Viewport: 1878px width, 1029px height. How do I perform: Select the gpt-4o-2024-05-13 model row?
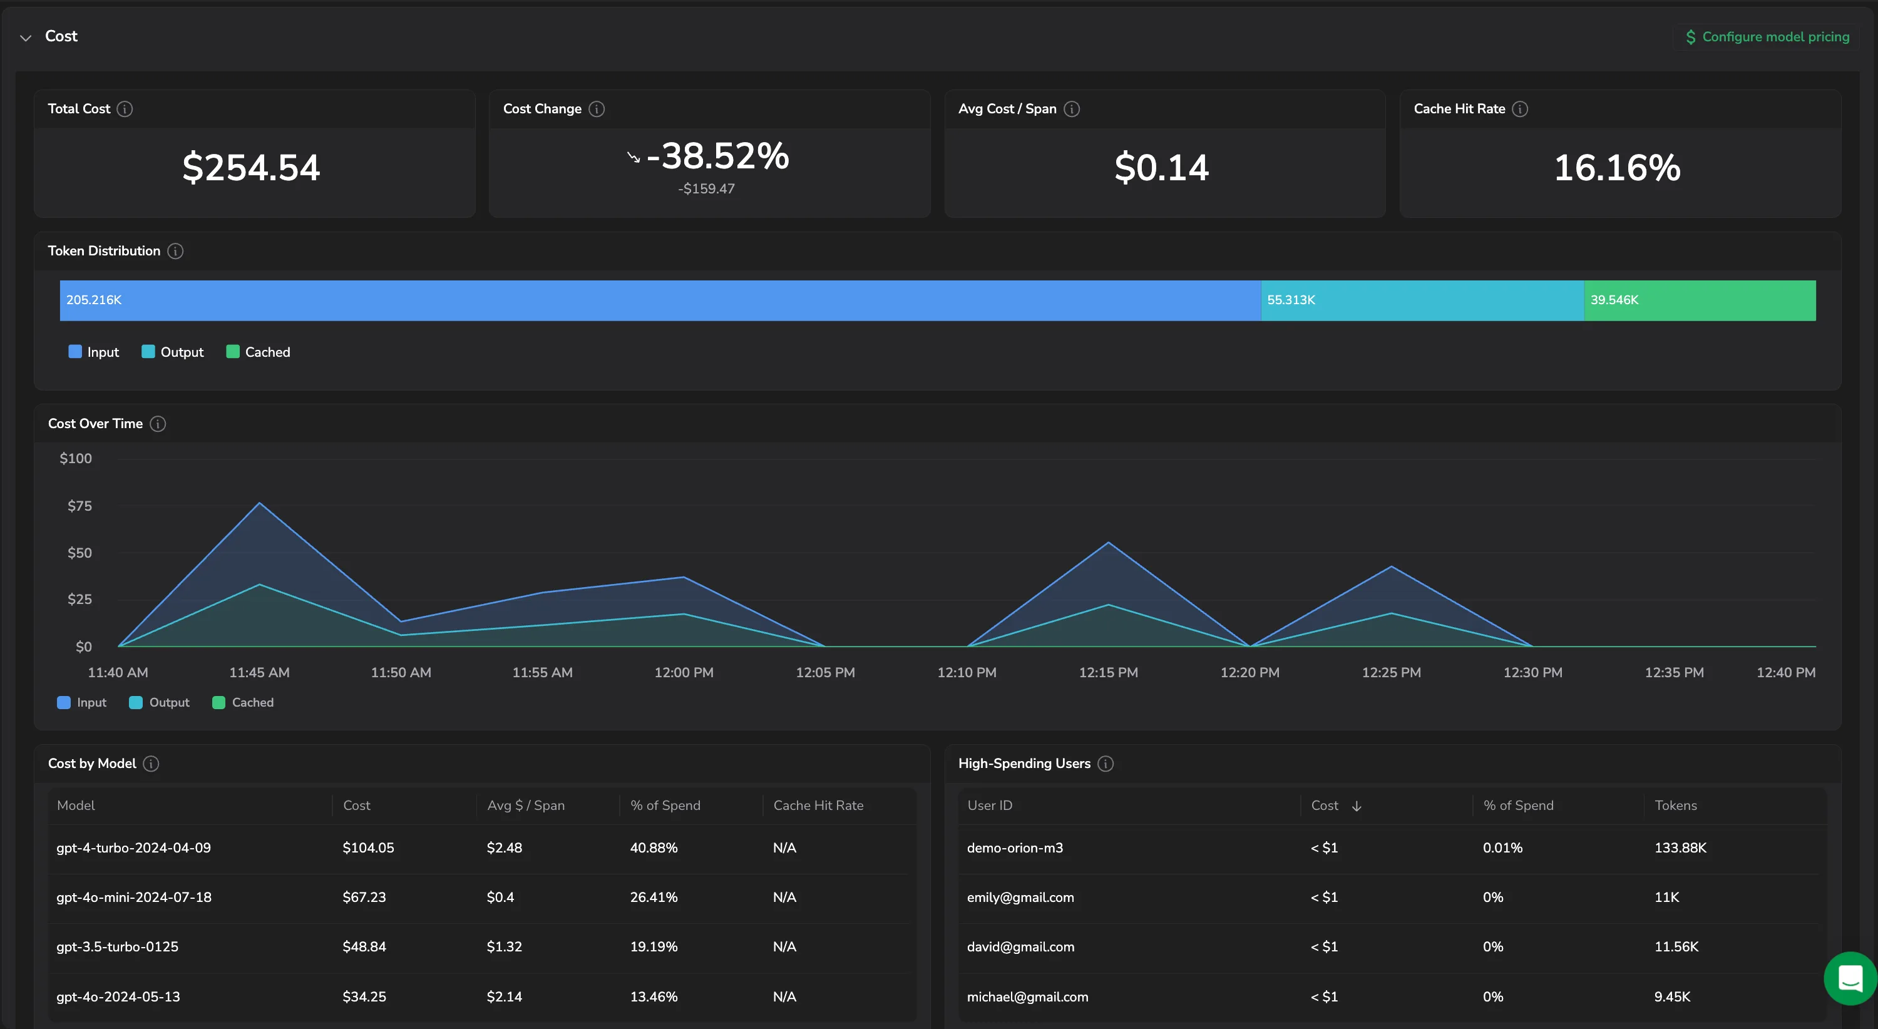482,997
